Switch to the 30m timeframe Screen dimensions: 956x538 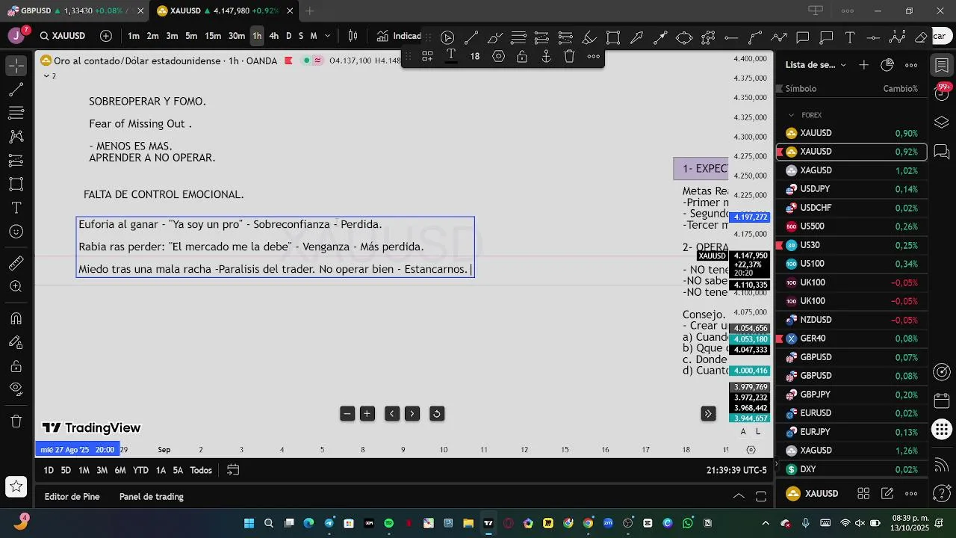(x=237, y=36)
